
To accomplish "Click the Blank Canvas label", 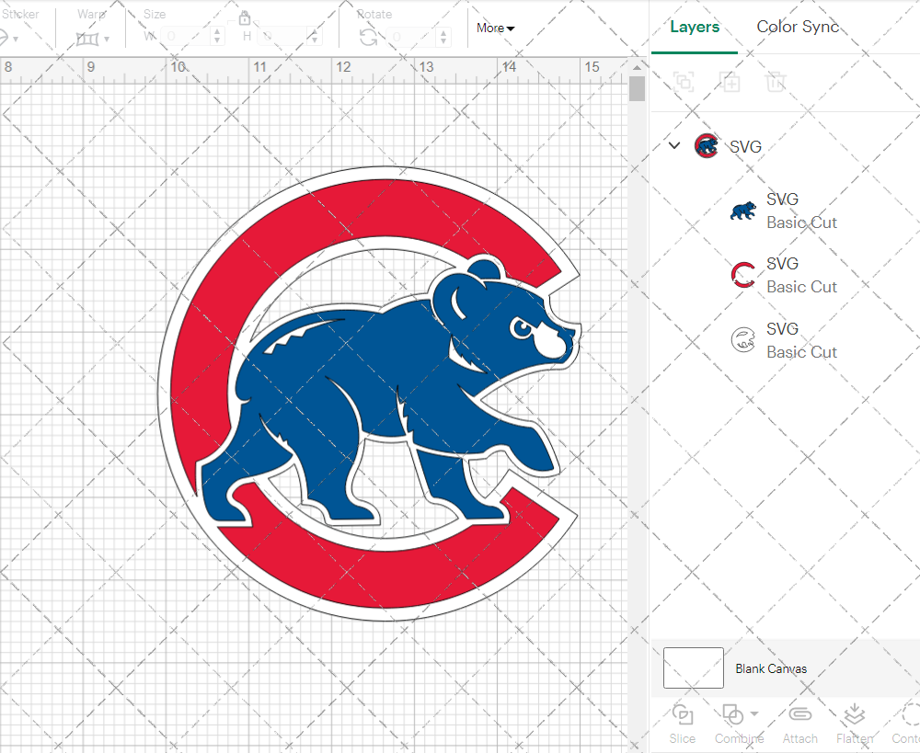I will point(771,668).
